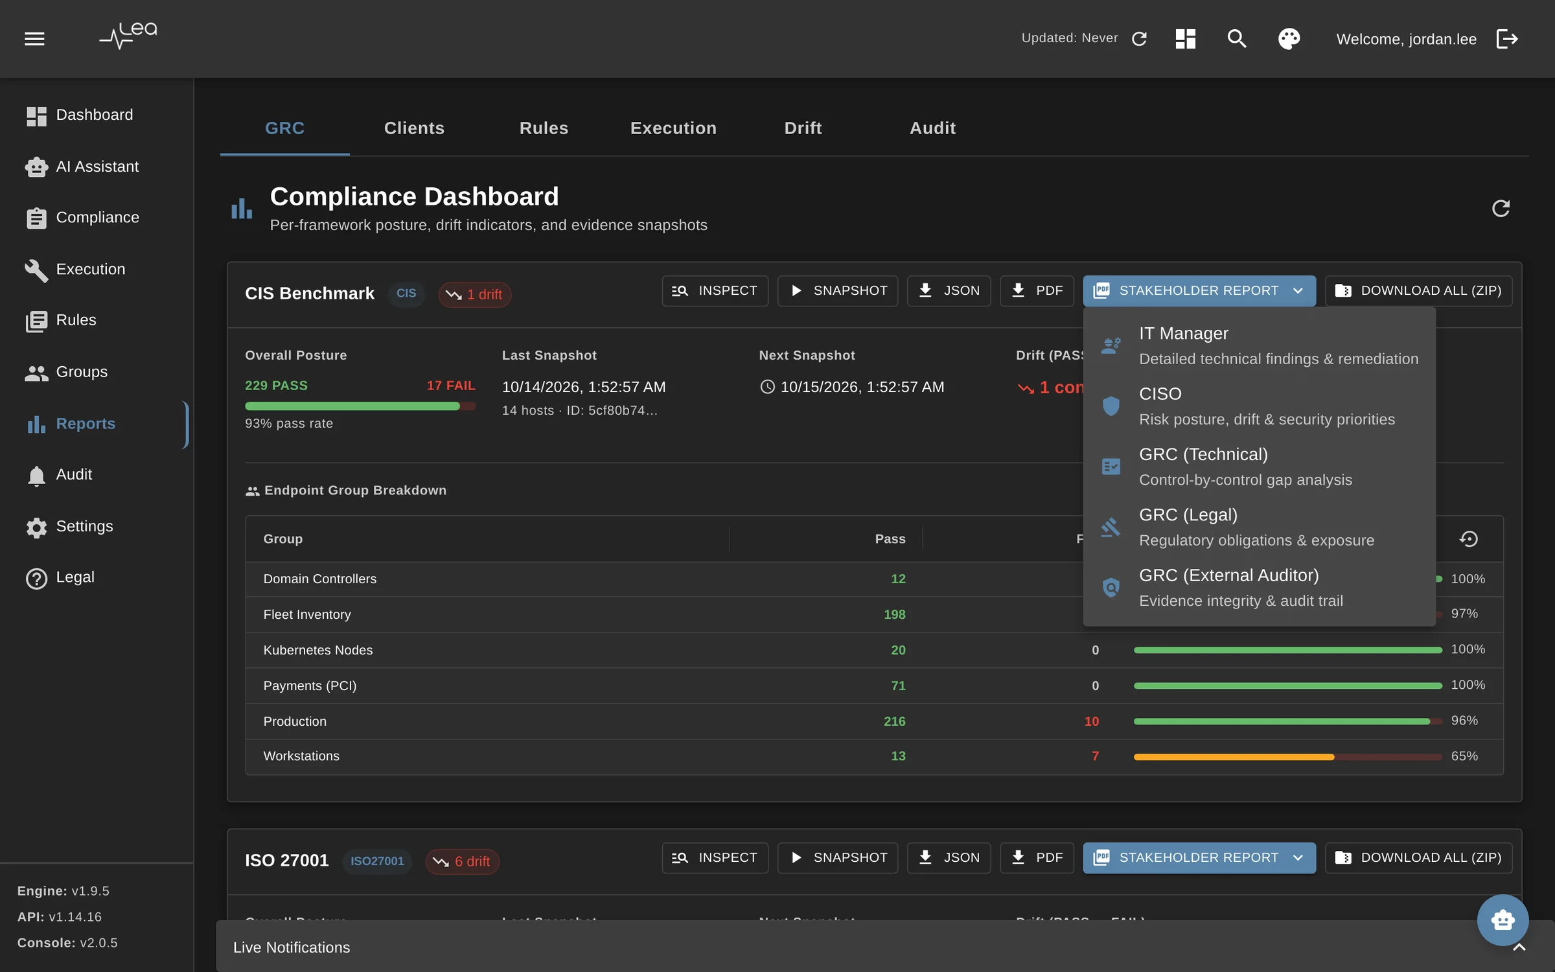This screenshot has width=1555, height=972.
Task: Collapse CIS Stakeholder Report dropdown
Action: [1199, 291]
